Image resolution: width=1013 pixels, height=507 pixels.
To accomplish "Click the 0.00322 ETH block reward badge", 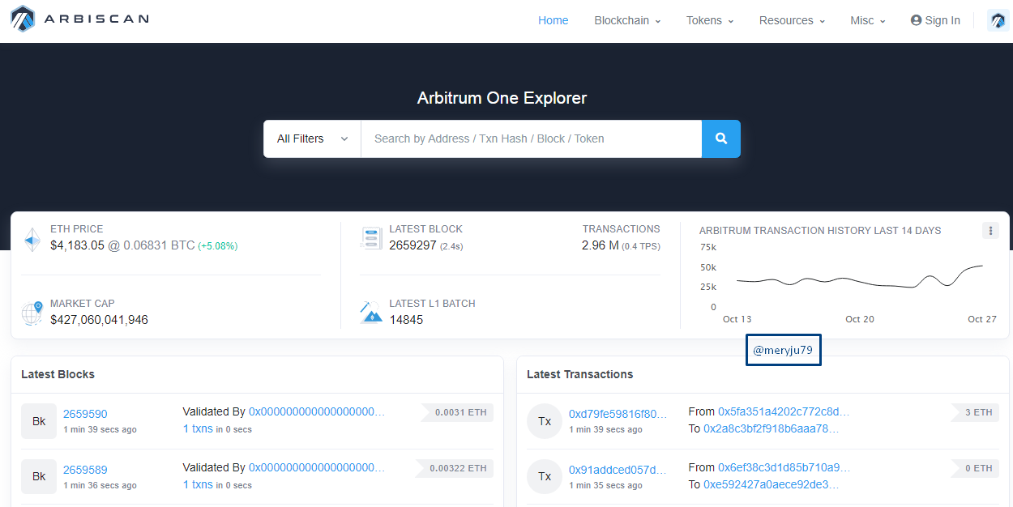I will tap(456, 468).
